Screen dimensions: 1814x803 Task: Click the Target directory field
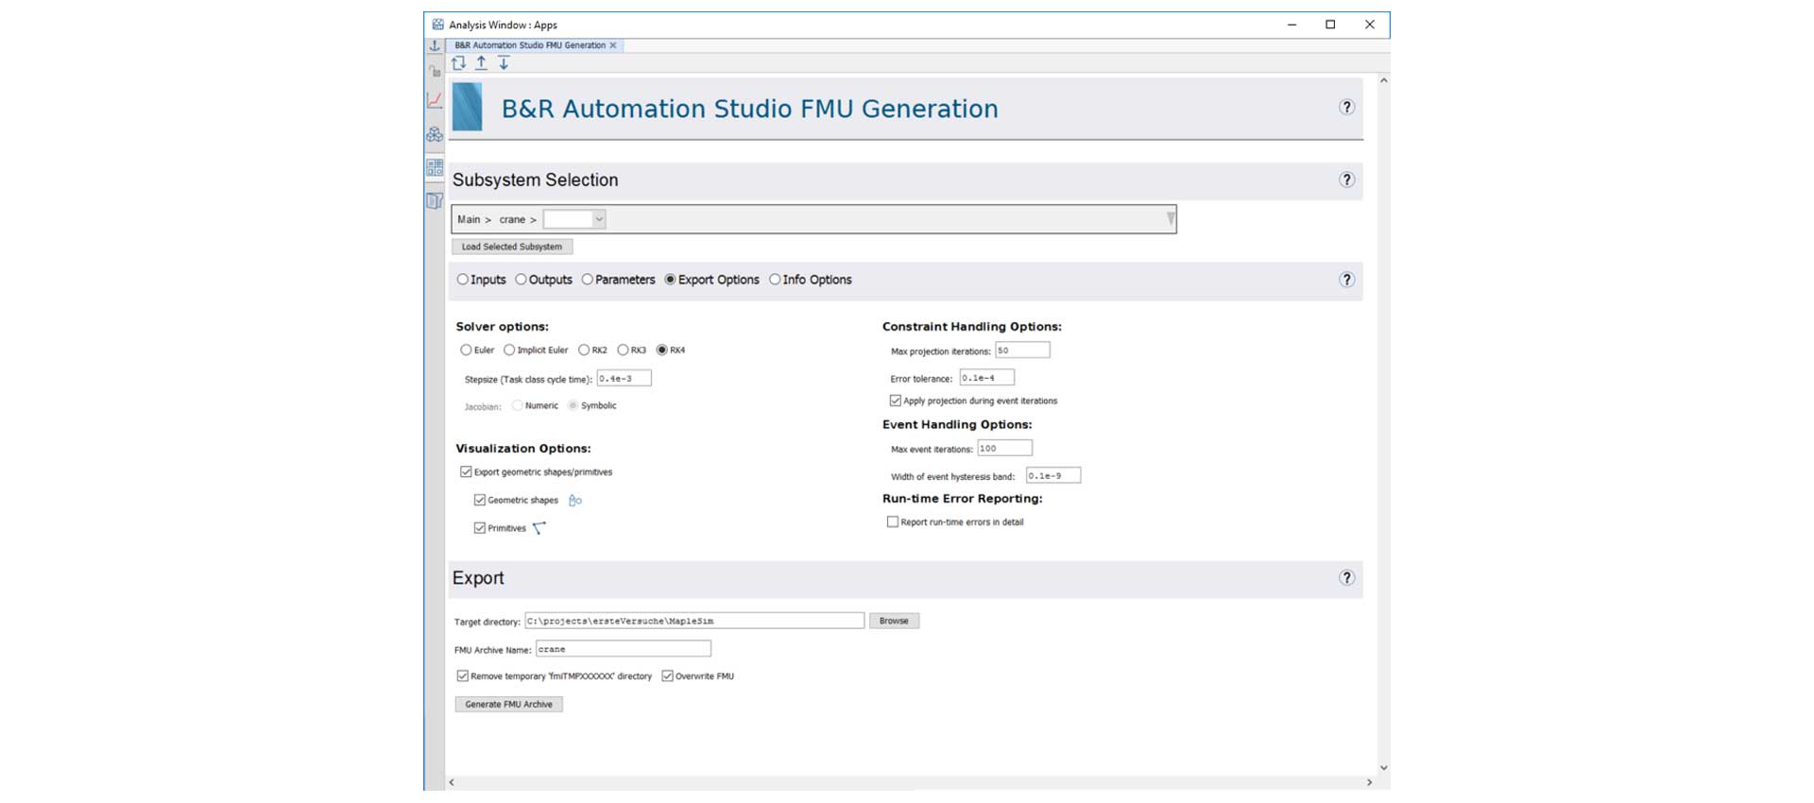(x=694, y=622)
